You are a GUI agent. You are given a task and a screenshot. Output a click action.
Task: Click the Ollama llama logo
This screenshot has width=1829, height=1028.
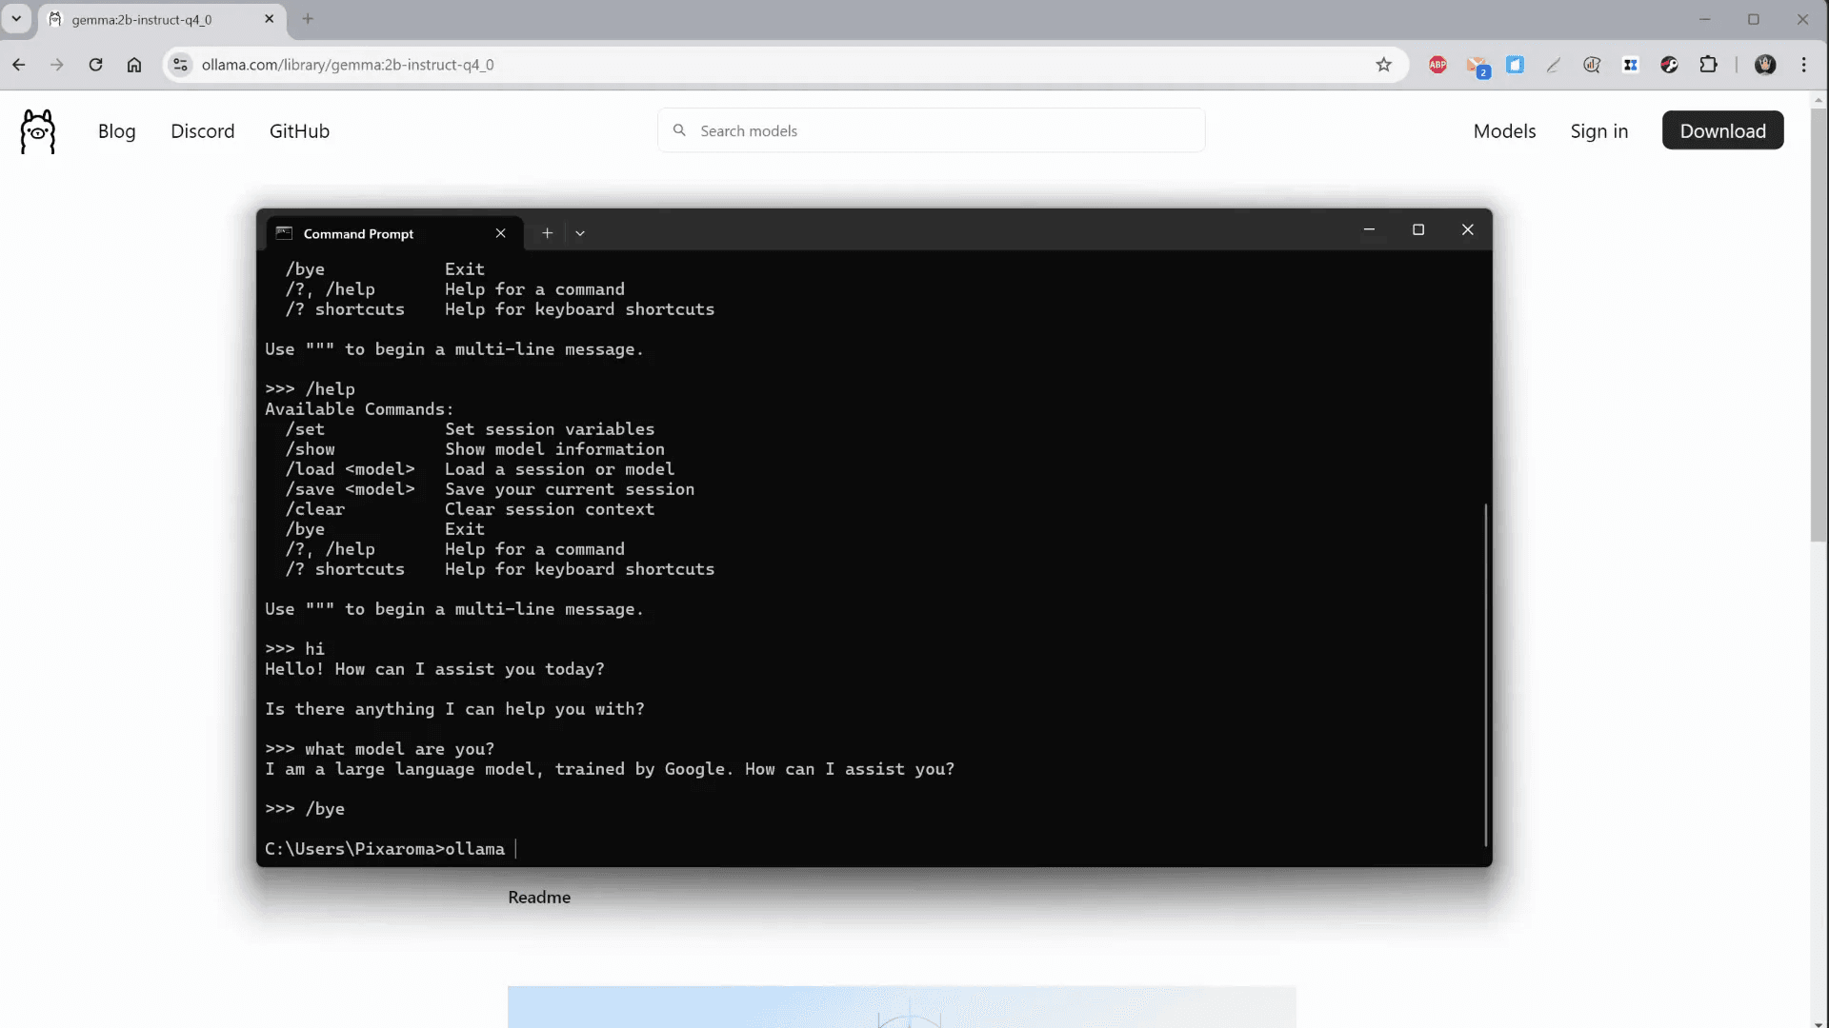point(38,130)
